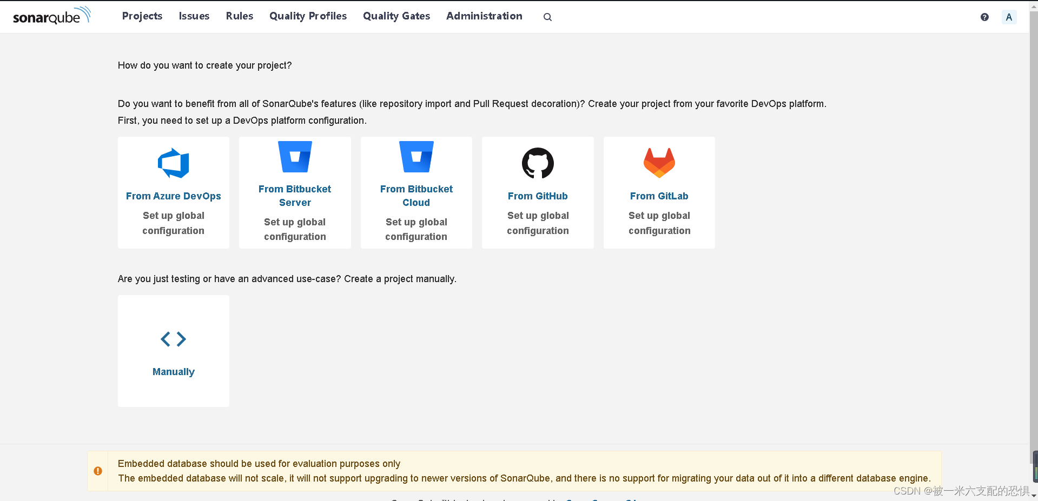Click the Azure DevOps logo icon
This screenshot has width=1038, height=501.
pos(174,163)
